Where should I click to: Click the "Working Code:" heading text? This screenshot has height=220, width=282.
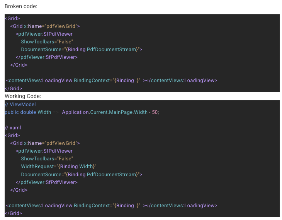pos(23,96)
